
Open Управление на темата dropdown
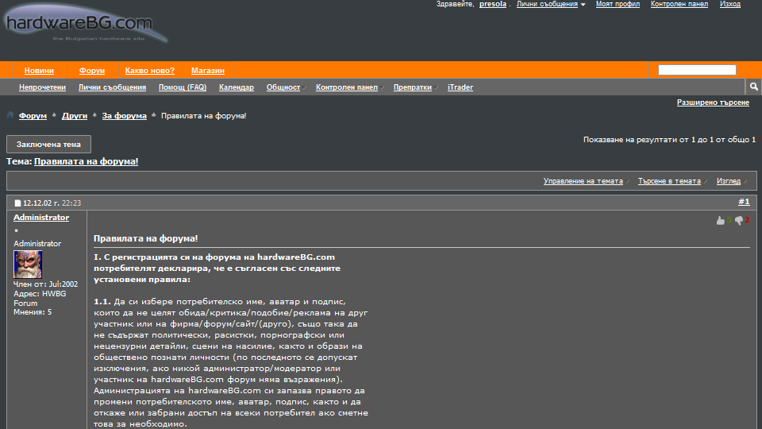[x=586, y=181]
